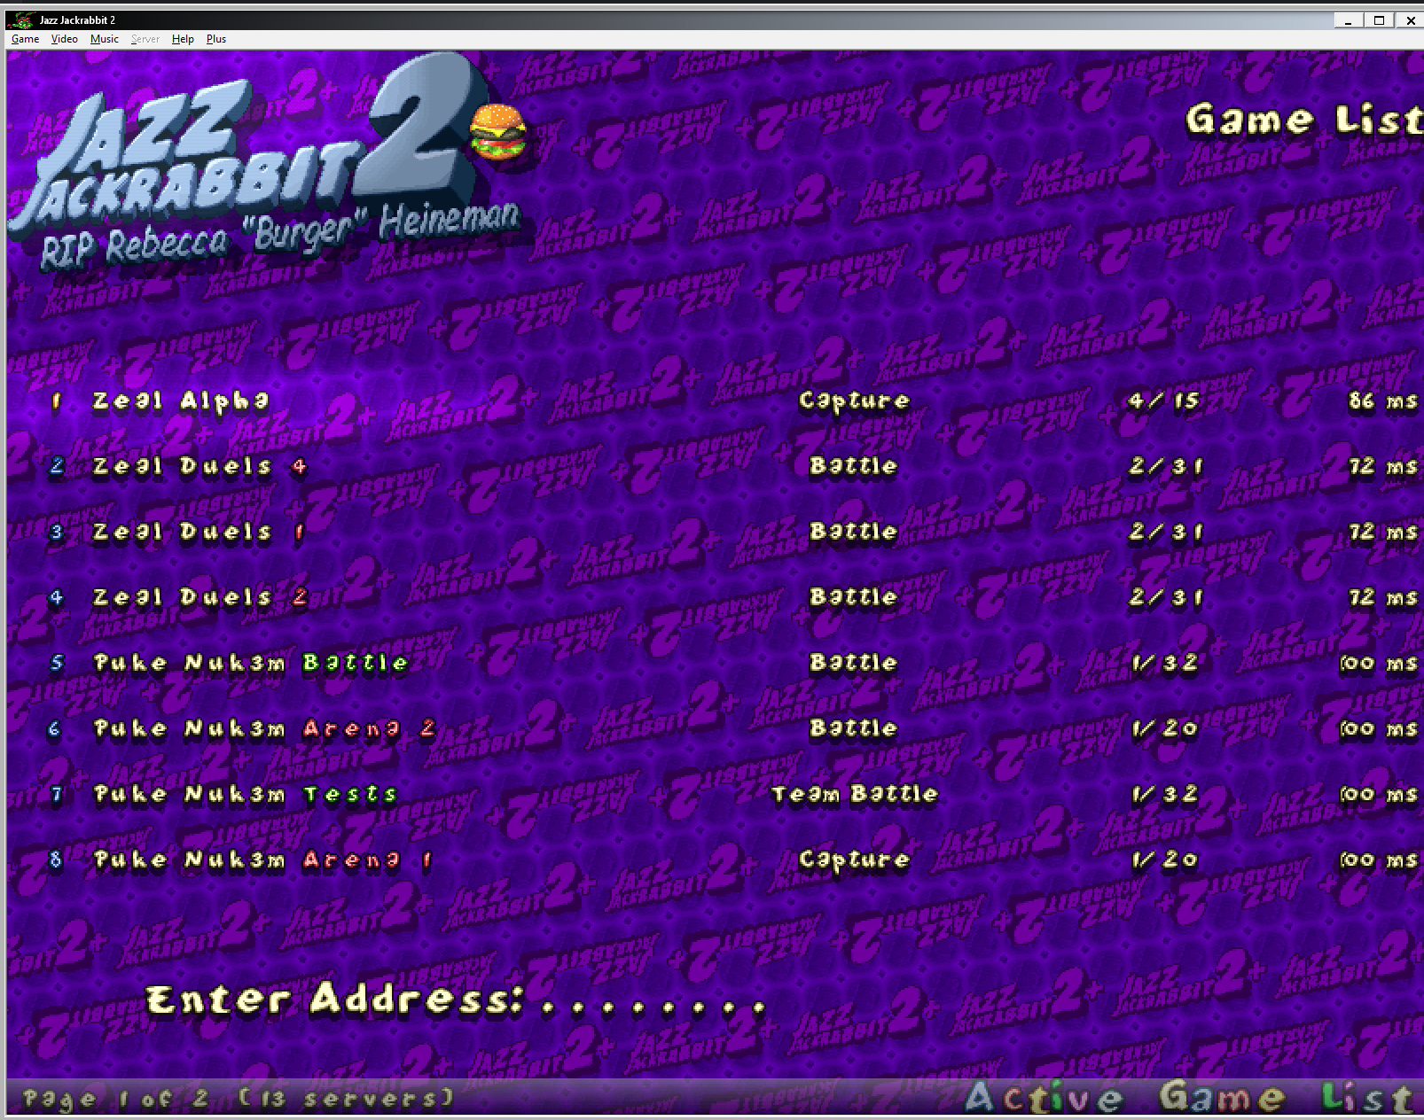Click the 100 ms ping for Puke Nuk3m Tests
Viewport: 1424px width, 1120px height.
(1379, 794)
